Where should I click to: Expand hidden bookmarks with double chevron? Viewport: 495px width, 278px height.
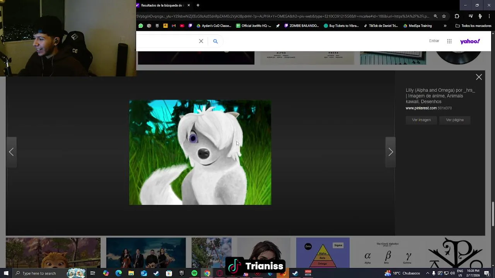tap(445, 26)
